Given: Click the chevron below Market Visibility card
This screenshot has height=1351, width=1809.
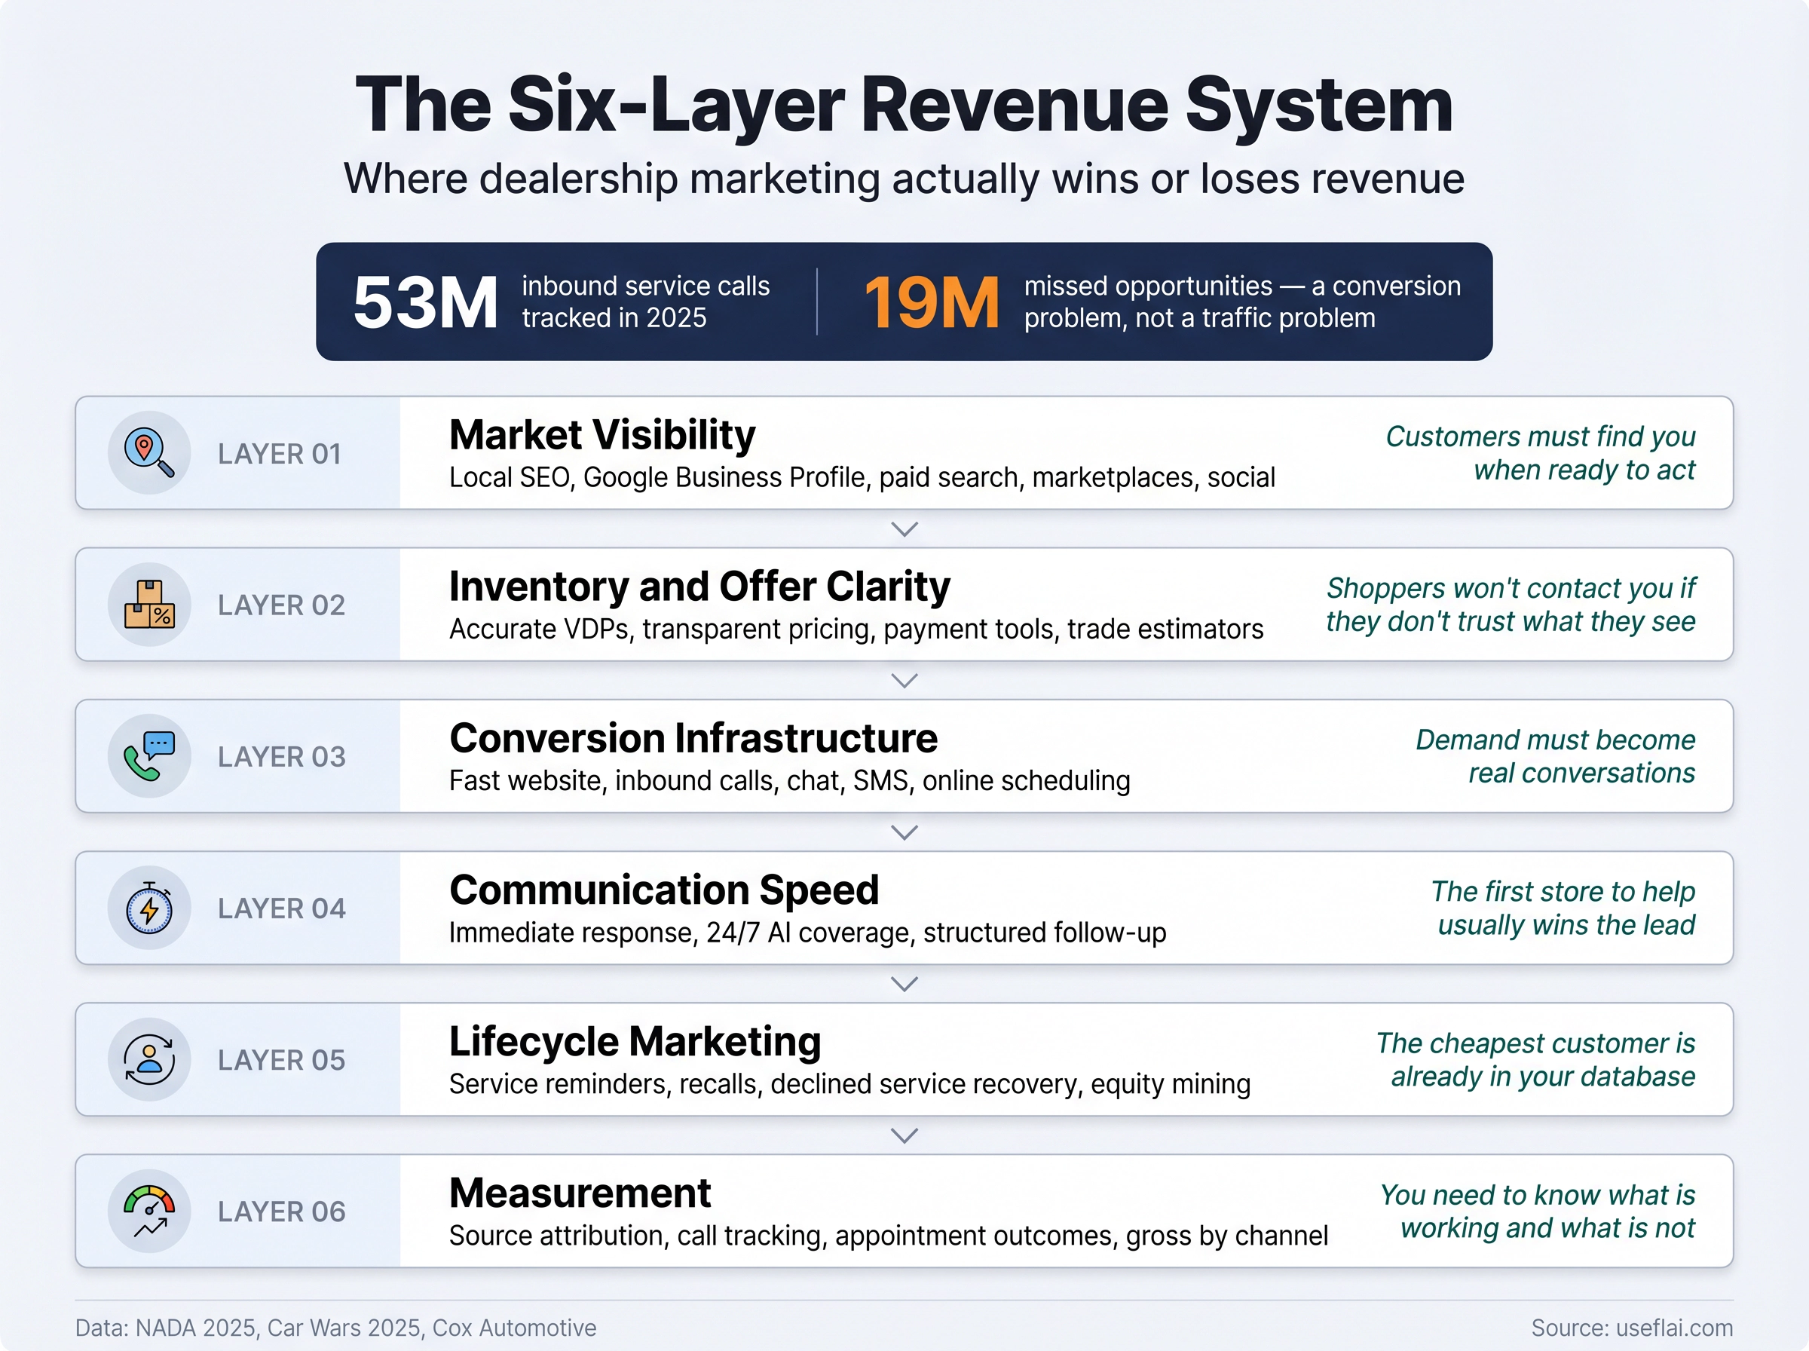Looking at the screenshot, I should pos(904,529).
